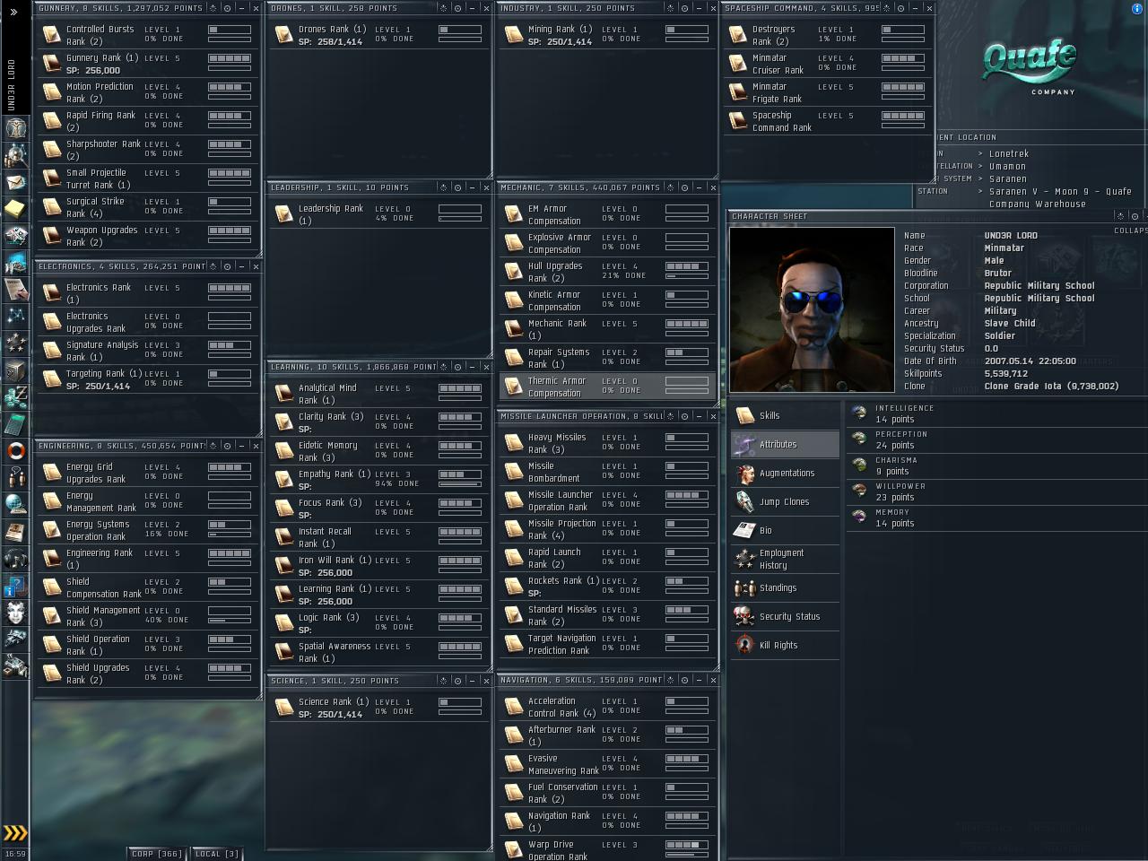Viewport: 1148px width, 861px height.
Task: Click the Umamon constellation name
Action: coord(1007,166)
